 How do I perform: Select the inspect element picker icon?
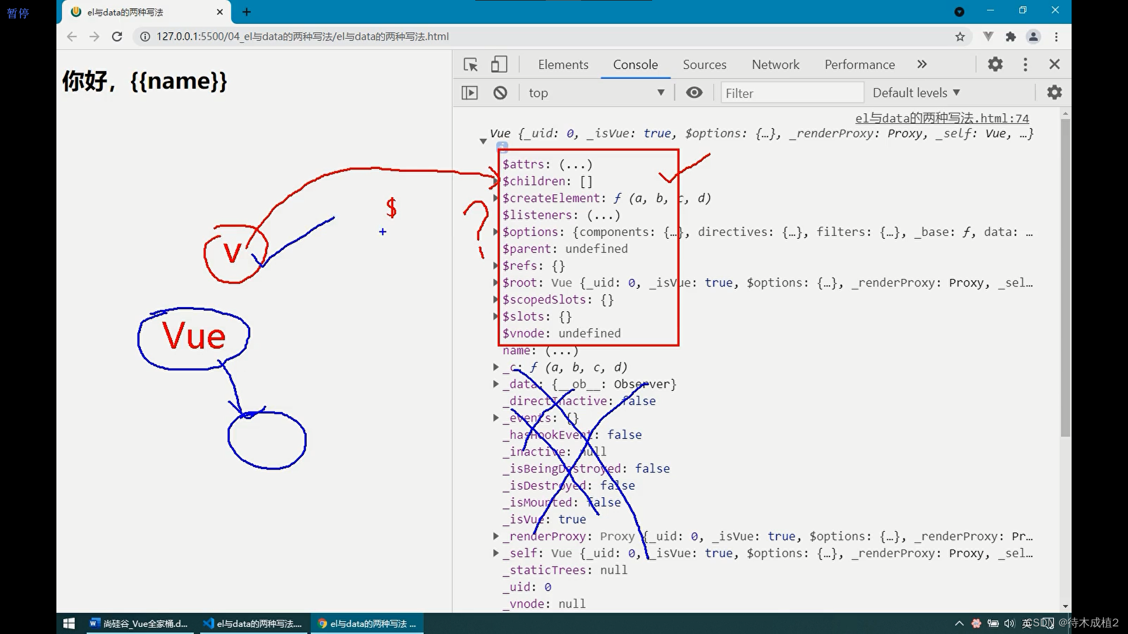pyautogui.click(x=471, y=65)
